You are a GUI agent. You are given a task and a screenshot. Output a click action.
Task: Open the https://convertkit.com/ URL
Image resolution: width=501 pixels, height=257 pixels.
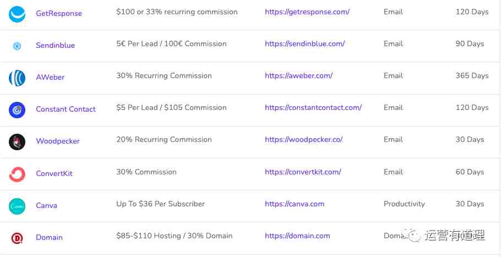coord(303,172)
